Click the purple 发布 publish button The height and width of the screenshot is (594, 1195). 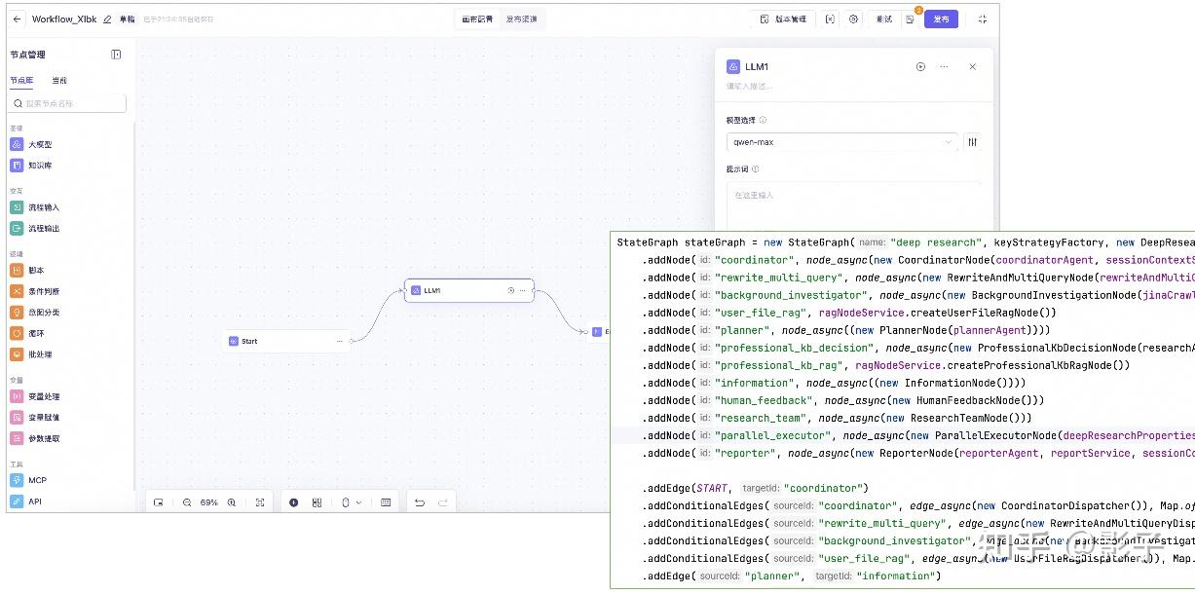pyautogui.click(x=941, y=19)
